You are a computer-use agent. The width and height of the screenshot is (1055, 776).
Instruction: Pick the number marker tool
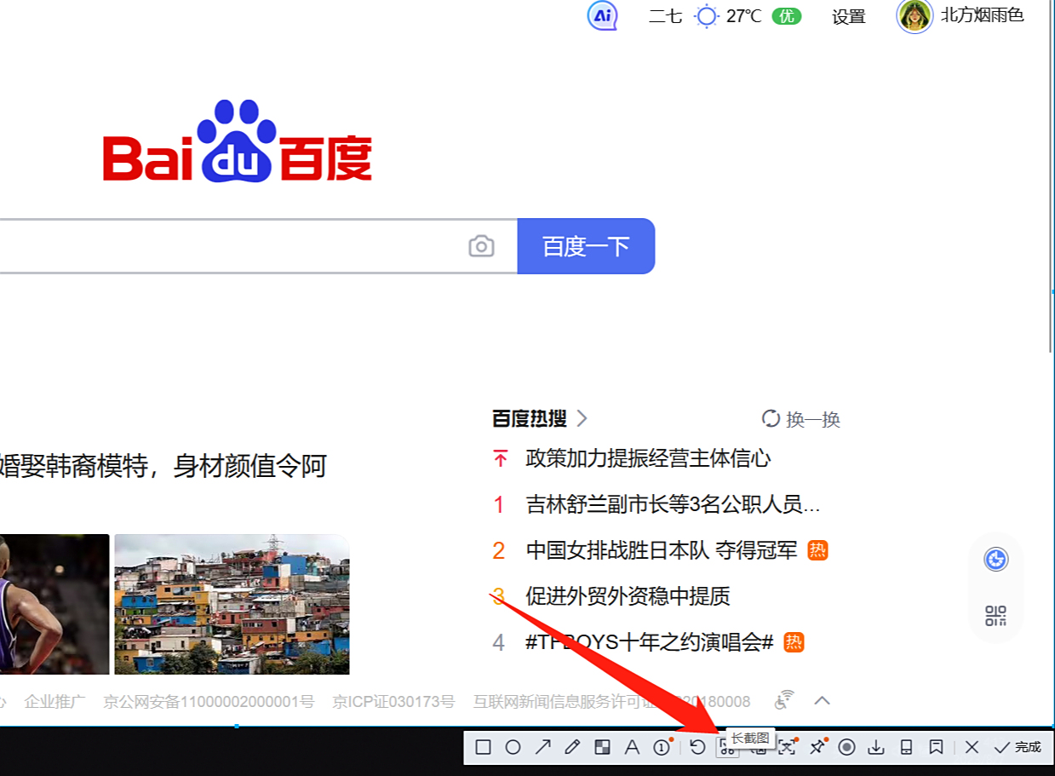(662, 747)
